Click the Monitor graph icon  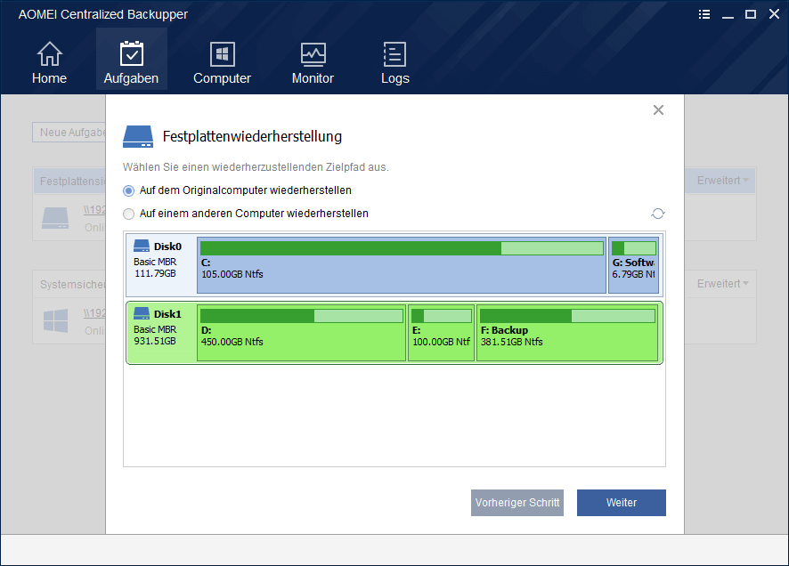coord(313,54)
